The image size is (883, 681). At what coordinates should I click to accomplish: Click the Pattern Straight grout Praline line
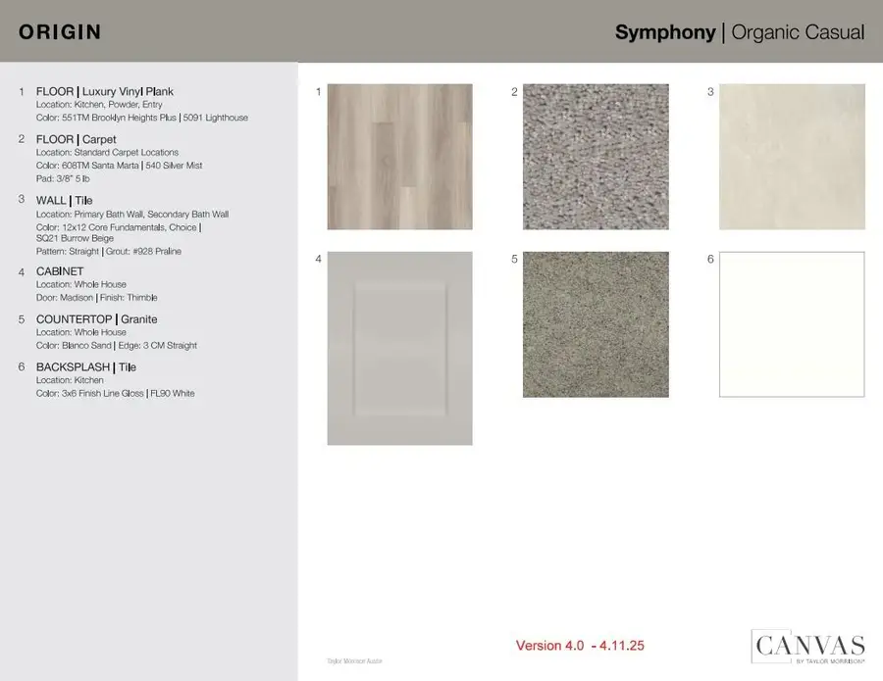click(108, 251)
